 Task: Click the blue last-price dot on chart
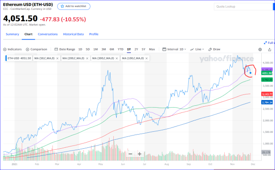(250, 73)
